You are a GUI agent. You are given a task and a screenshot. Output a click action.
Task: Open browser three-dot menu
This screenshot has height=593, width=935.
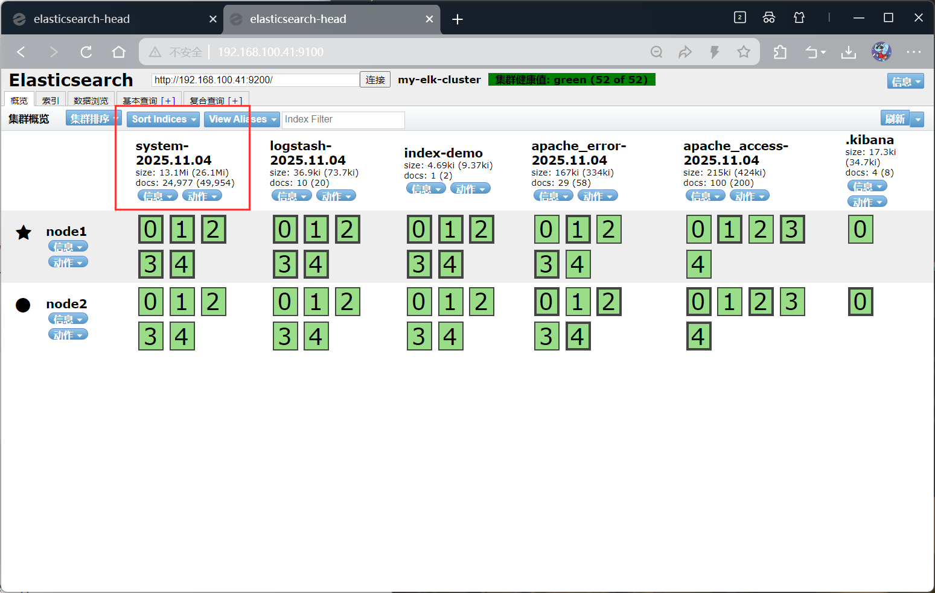pos(914,52)
